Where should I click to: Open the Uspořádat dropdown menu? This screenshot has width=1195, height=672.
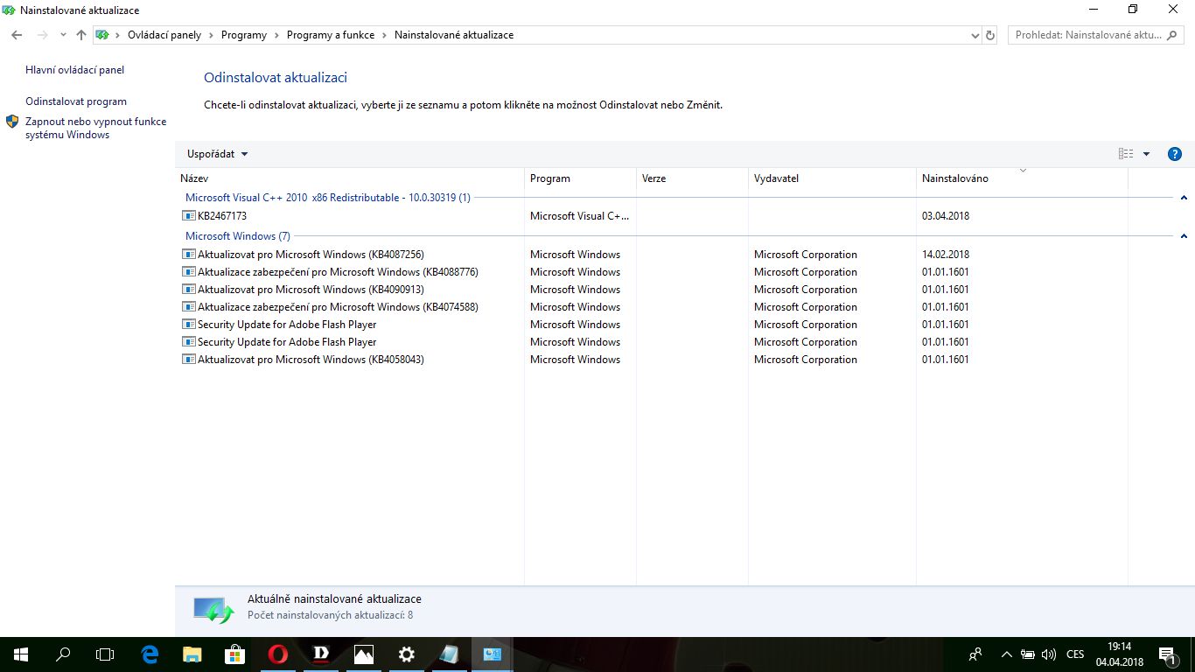[x=217, y=154]
